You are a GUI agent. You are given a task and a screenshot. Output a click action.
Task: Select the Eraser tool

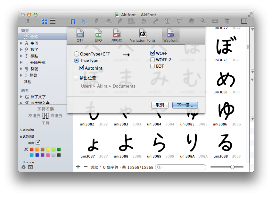pos(108,21)
